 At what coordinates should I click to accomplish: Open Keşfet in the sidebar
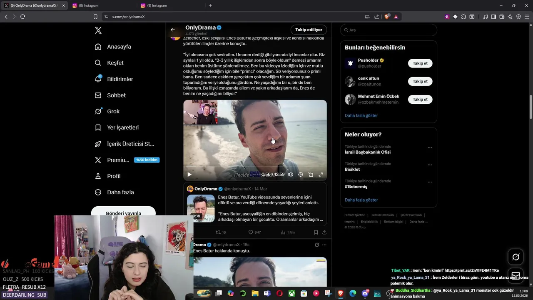pyautogui.click(x=109, y=63)
